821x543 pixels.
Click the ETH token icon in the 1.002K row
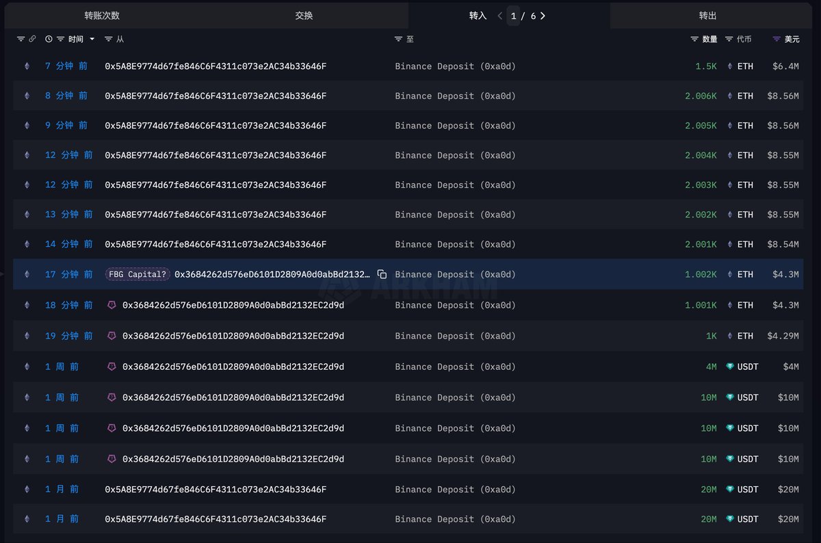730,274
